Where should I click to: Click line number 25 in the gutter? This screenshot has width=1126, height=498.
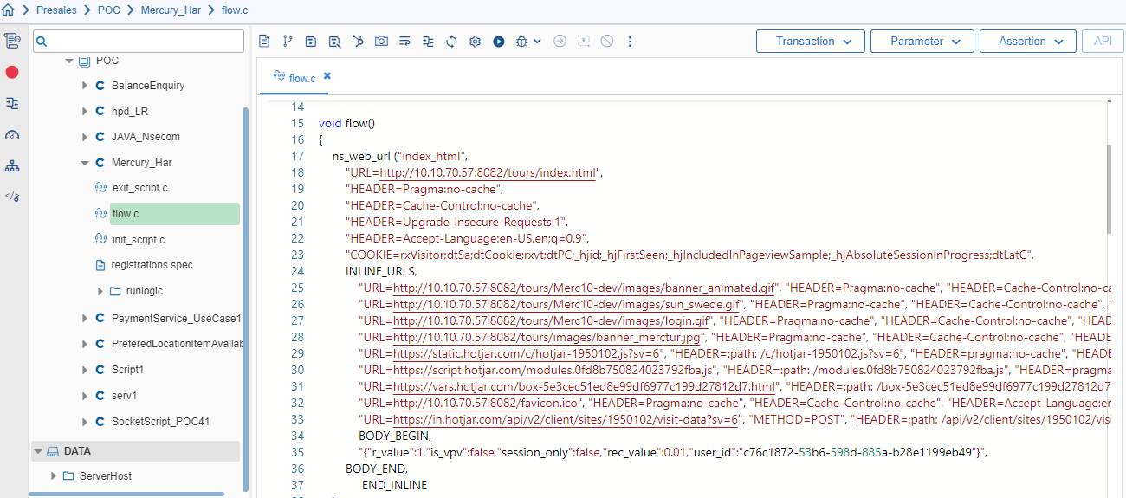(297, 288)
